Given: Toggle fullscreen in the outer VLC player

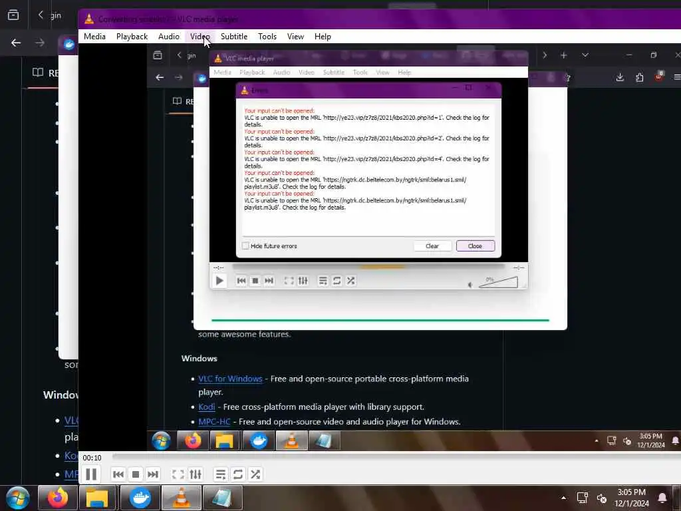Looking at the screenshot, I should (x=178, y=474).
